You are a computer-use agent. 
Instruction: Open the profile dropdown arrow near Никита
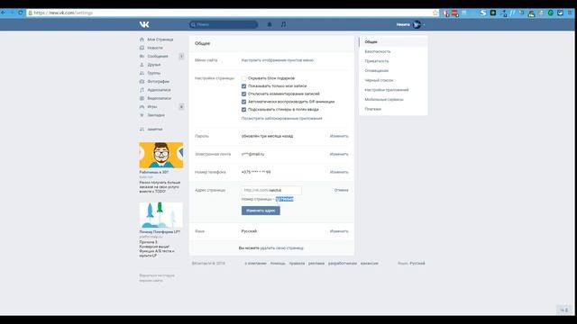[424, 25]
